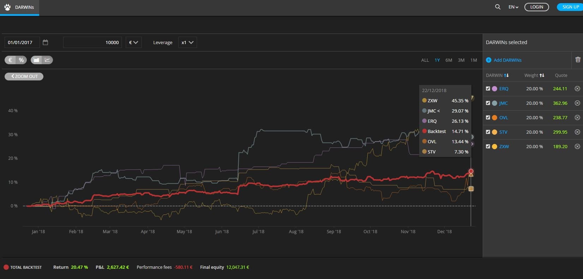This screenshot has height=279, width=583.
Task: Switch chart to area view icon
Action: coord(36,60)
